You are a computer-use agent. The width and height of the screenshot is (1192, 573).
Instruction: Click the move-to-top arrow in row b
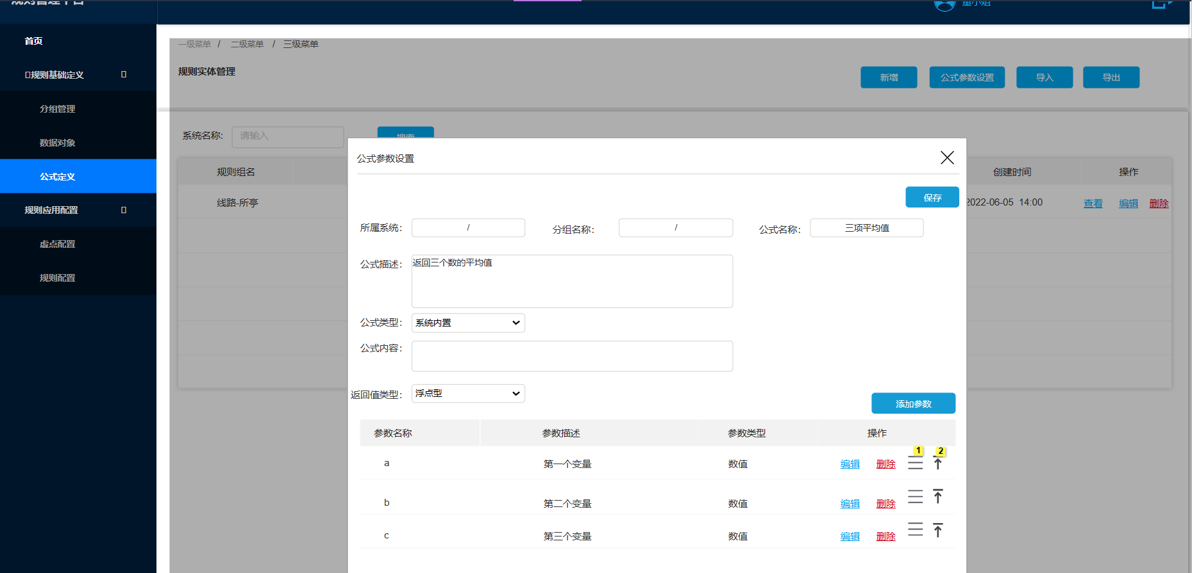coord(938,496)
